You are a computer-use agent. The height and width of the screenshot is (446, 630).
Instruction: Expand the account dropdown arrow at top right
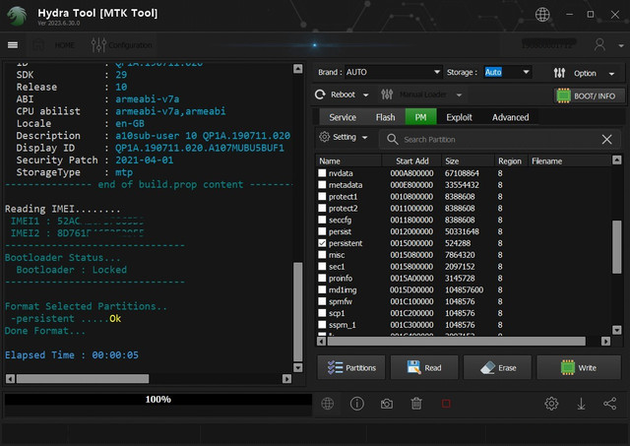point(621,46)
